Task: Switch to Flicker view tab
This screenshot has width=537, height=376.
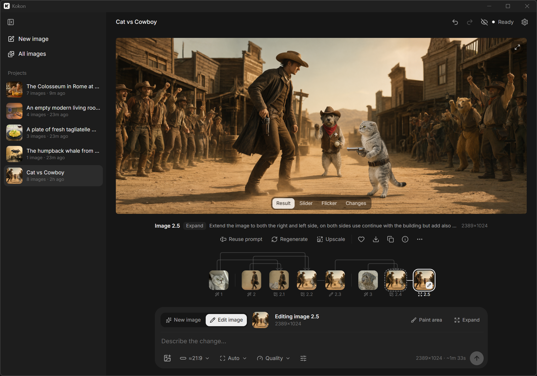Action: tap(329, 203)
